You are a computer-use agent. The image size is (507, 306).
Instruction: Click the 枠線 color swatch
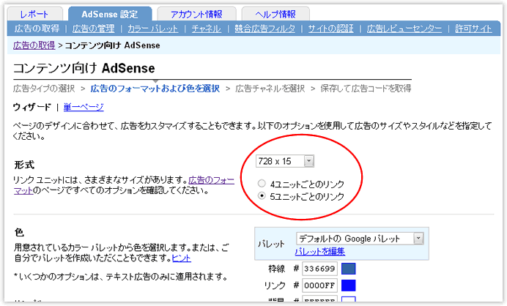(x=348, y=269)
